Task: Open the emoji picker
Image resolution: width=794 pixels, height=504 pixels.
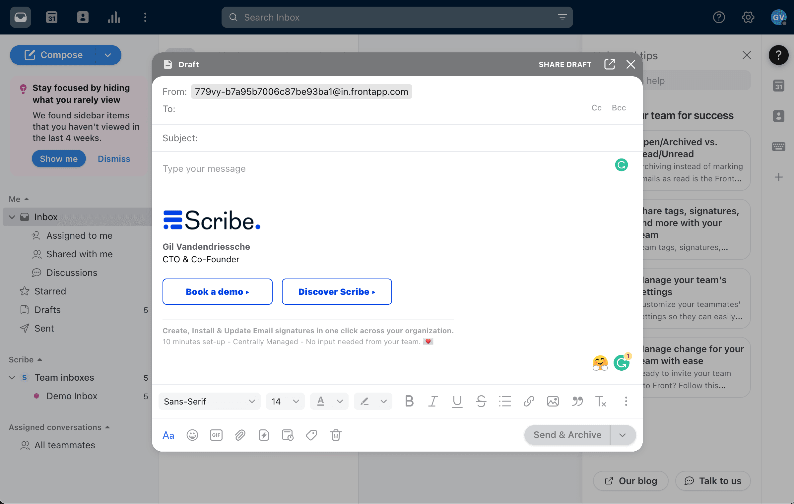Action: tap(192, 435)
